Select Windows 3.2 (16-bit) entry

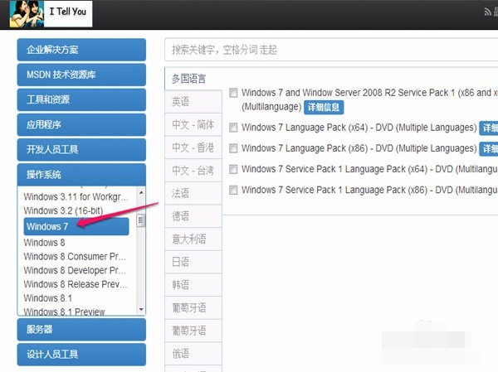[65, 211]
